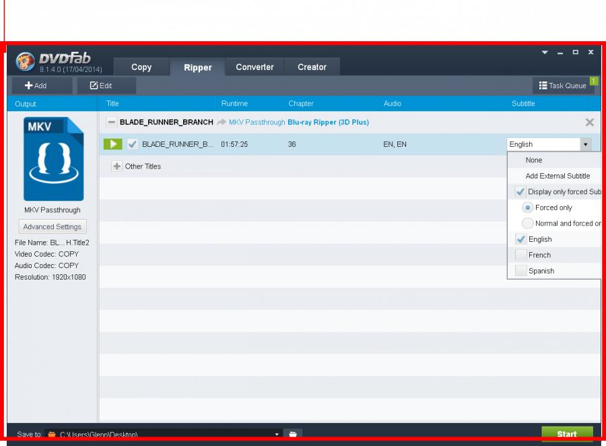The width and height of the screenshot is (606, 446).
Task: Click the BLADE_RUNNER_B... title name
Action: [x=177, y=144]
